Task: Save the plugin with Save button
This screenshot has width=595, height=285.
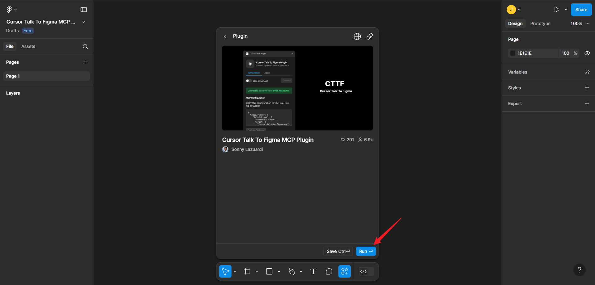Action: point(338,251)
